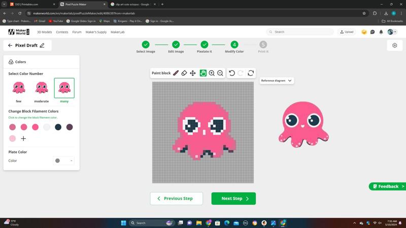406x228 pixels.
Task: Open 3D Models menu
Action: click(44, 32)
